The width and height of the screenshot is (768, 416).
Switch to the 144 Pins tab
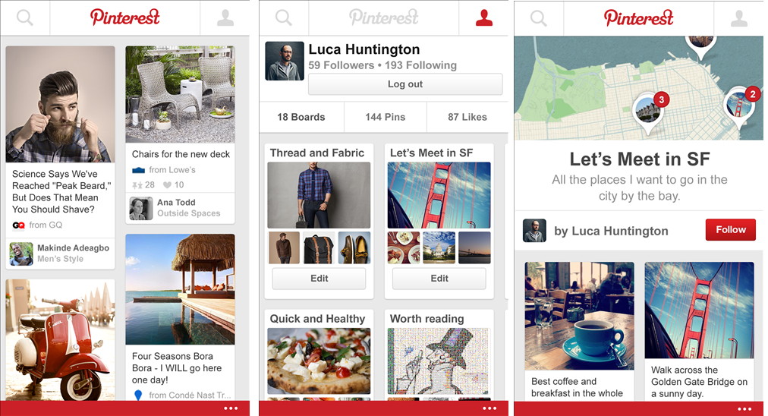[x=386, y=117]
